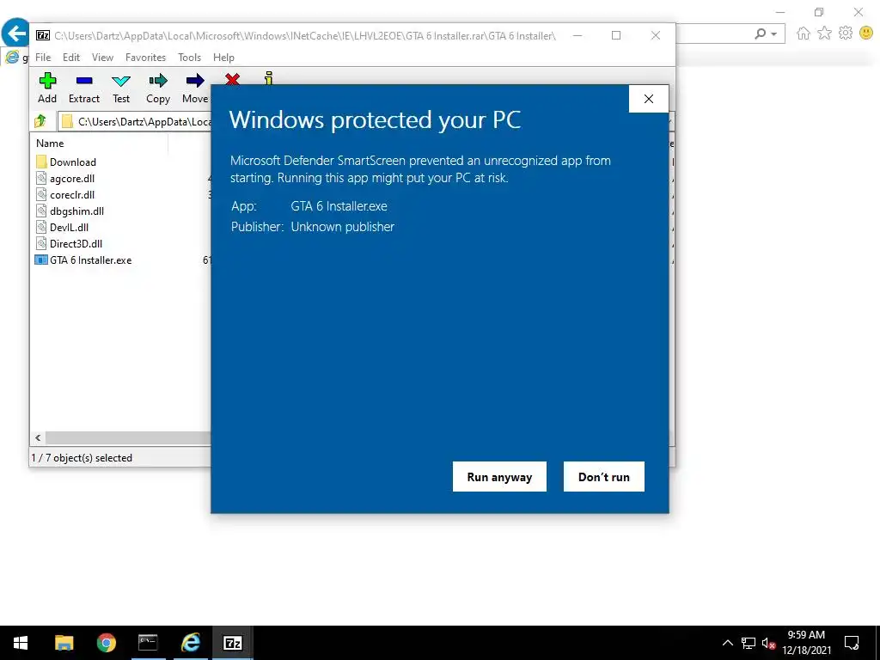Image resolution: width=880 pixels, height=660 pixels.
Task: Click the Internet Explorer search magnifier icon
Action: click(x=760, y=34)
